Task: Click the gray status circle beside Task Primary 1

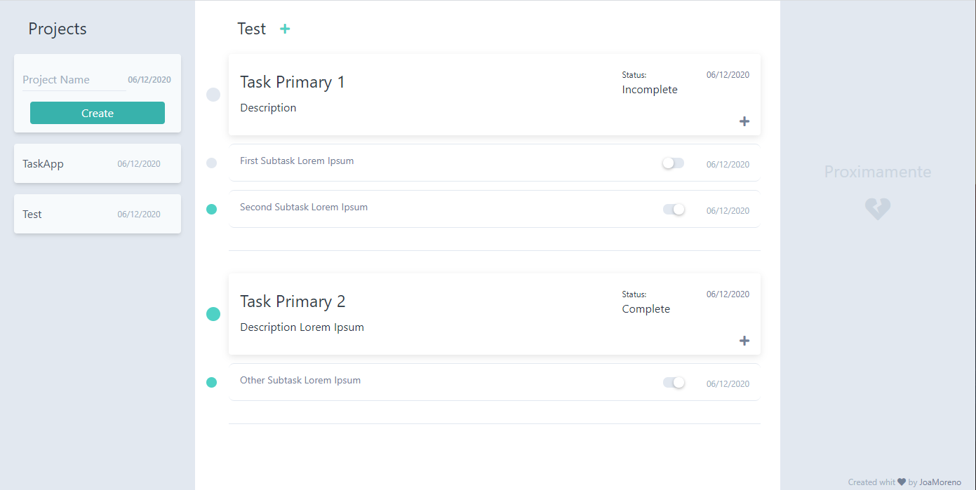Action: point(213,94)
